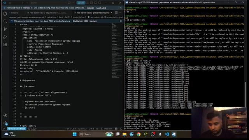
Task: Dismiss the Restricted Mode banner
Action: tap(121, 8)
